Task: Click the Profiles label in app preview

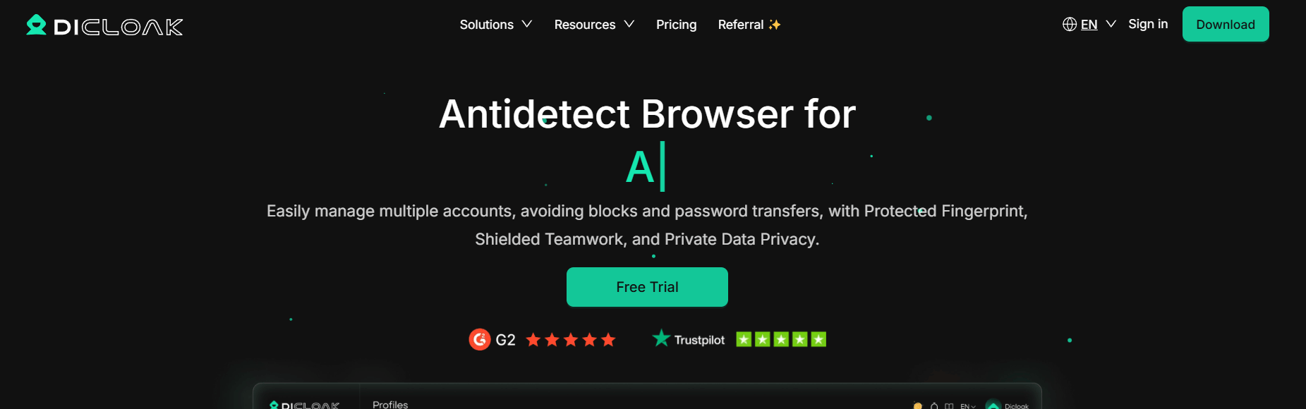Action: pyautogui.click(x=390, y=404)
